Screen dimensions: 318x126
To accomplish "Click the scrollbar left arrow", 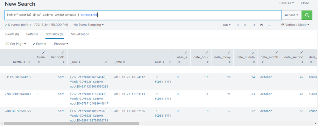I will [2, 123].
